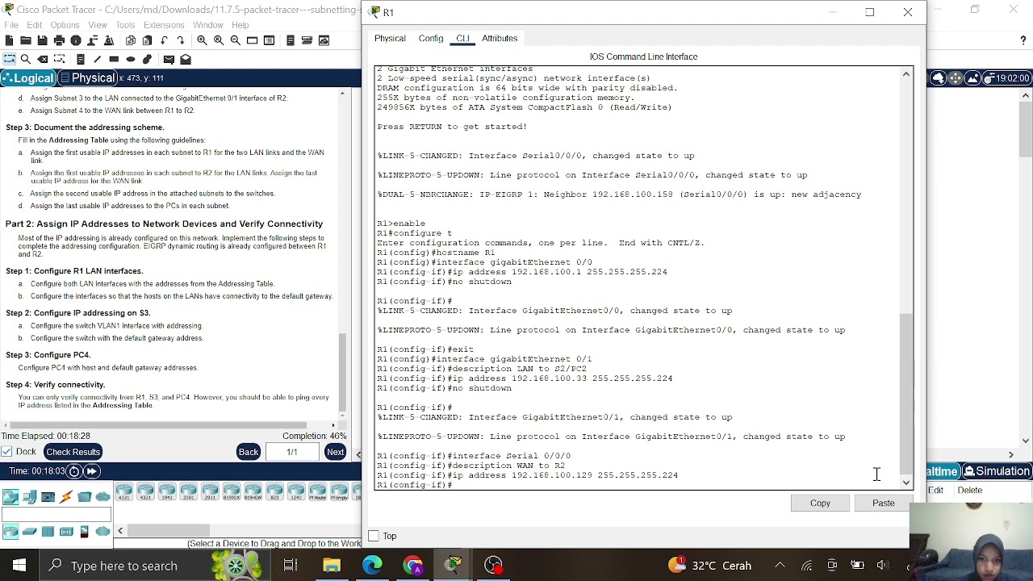Viewport: 1033px width, 581px height.
Task: Choose the Connections lightning bolt category
Action: coord(66,496)
